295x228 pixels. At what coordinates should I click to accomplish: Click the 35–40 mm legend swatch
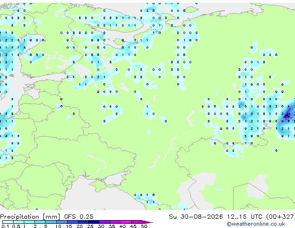(115, 222)
